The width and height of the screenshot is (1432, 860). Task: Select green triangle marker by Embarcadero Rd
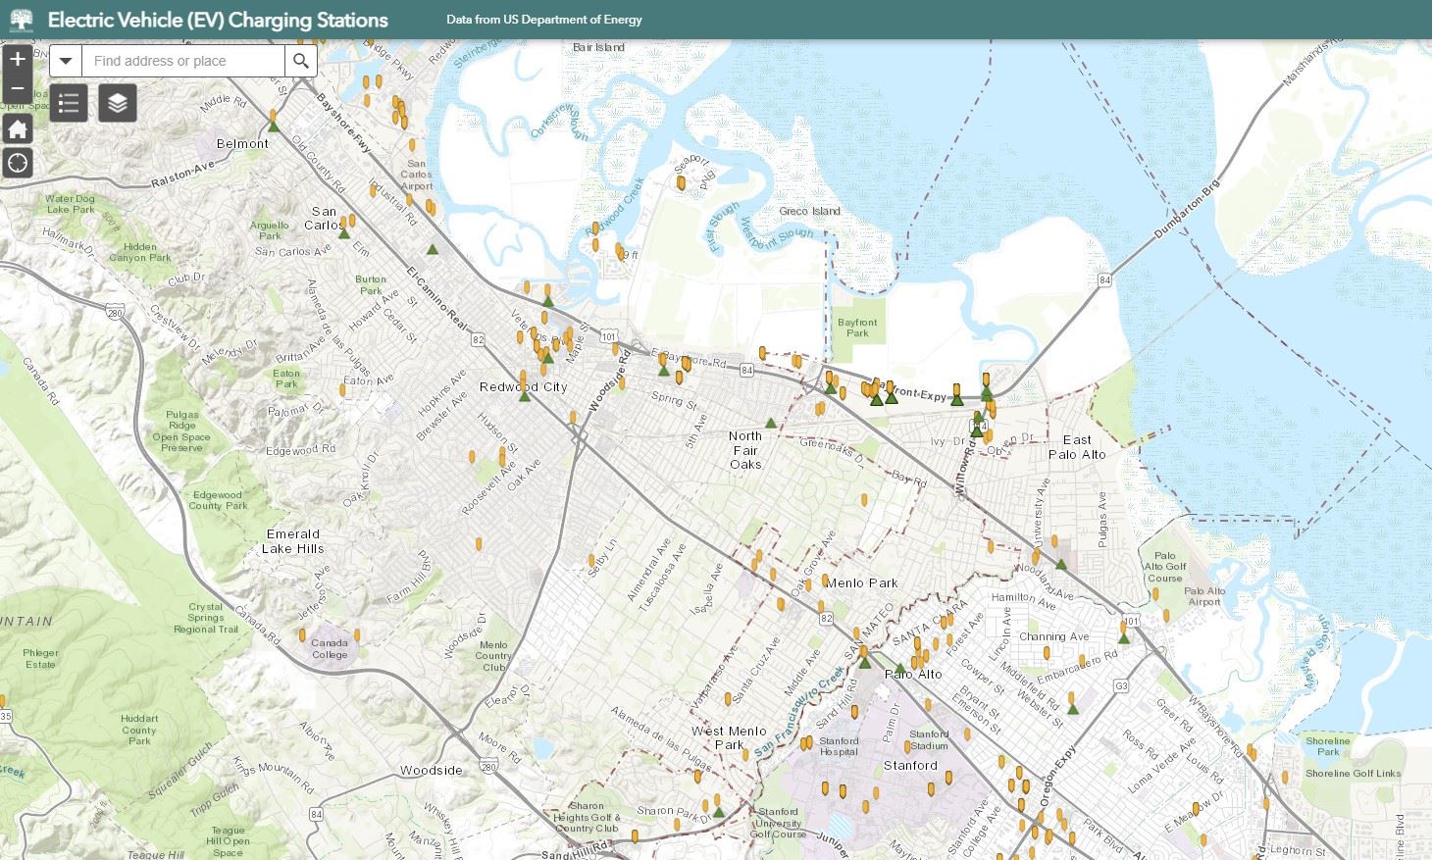coord(1072,708)
